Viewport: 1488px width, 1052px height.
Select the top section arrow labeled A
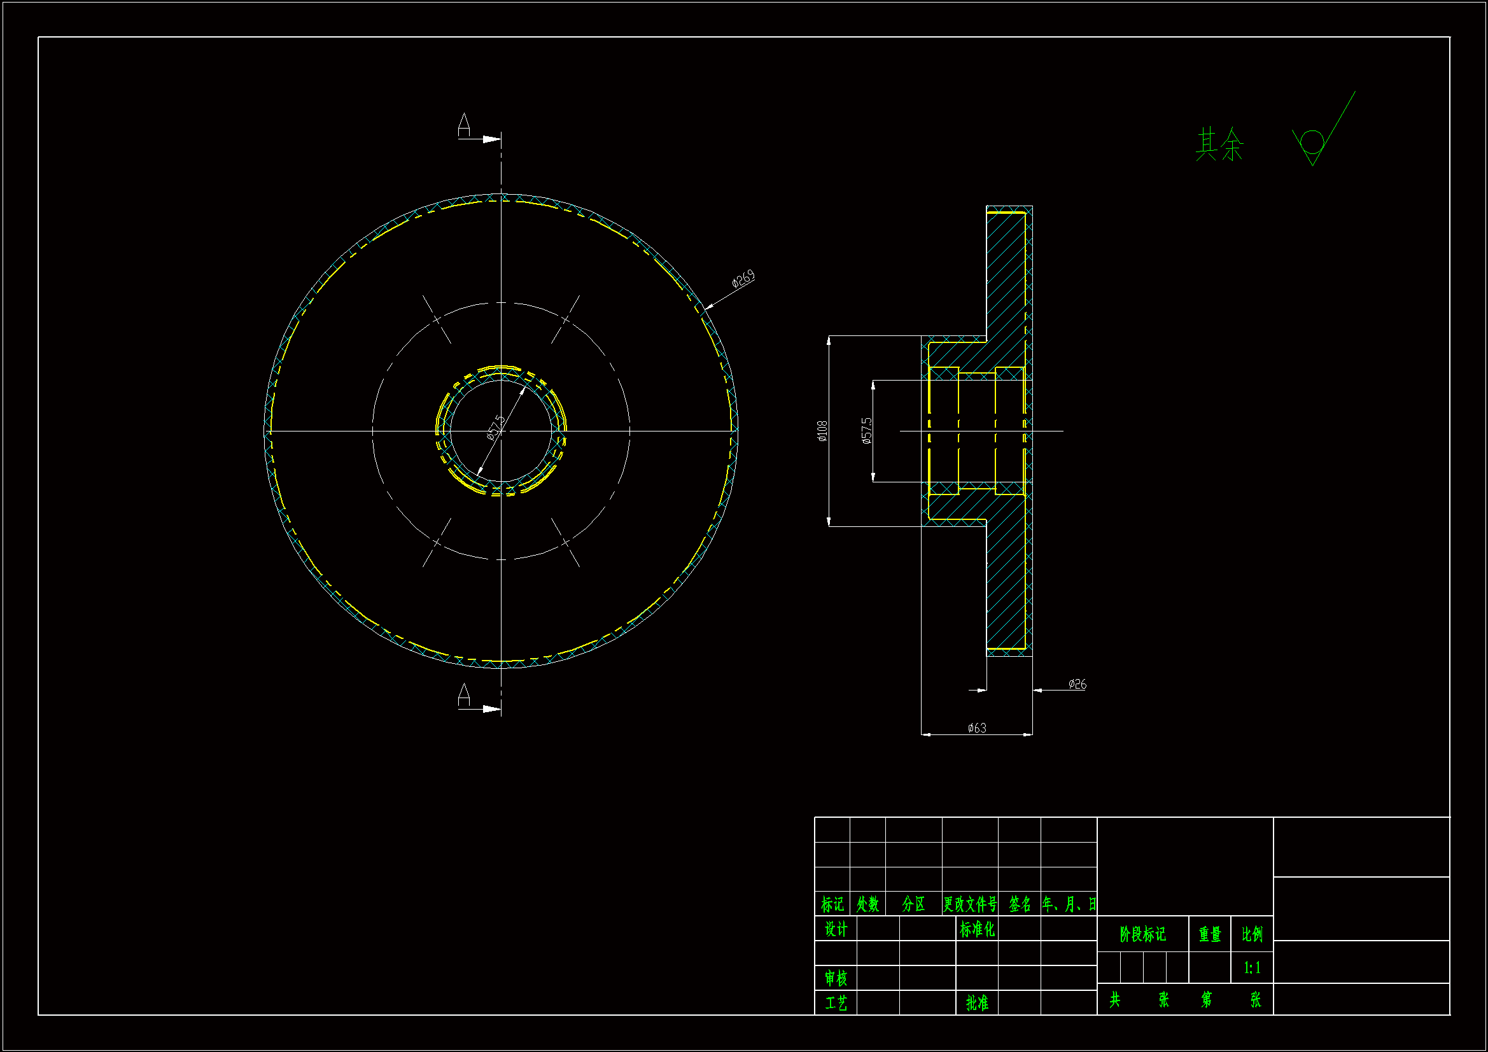click(x=491, y=139)
